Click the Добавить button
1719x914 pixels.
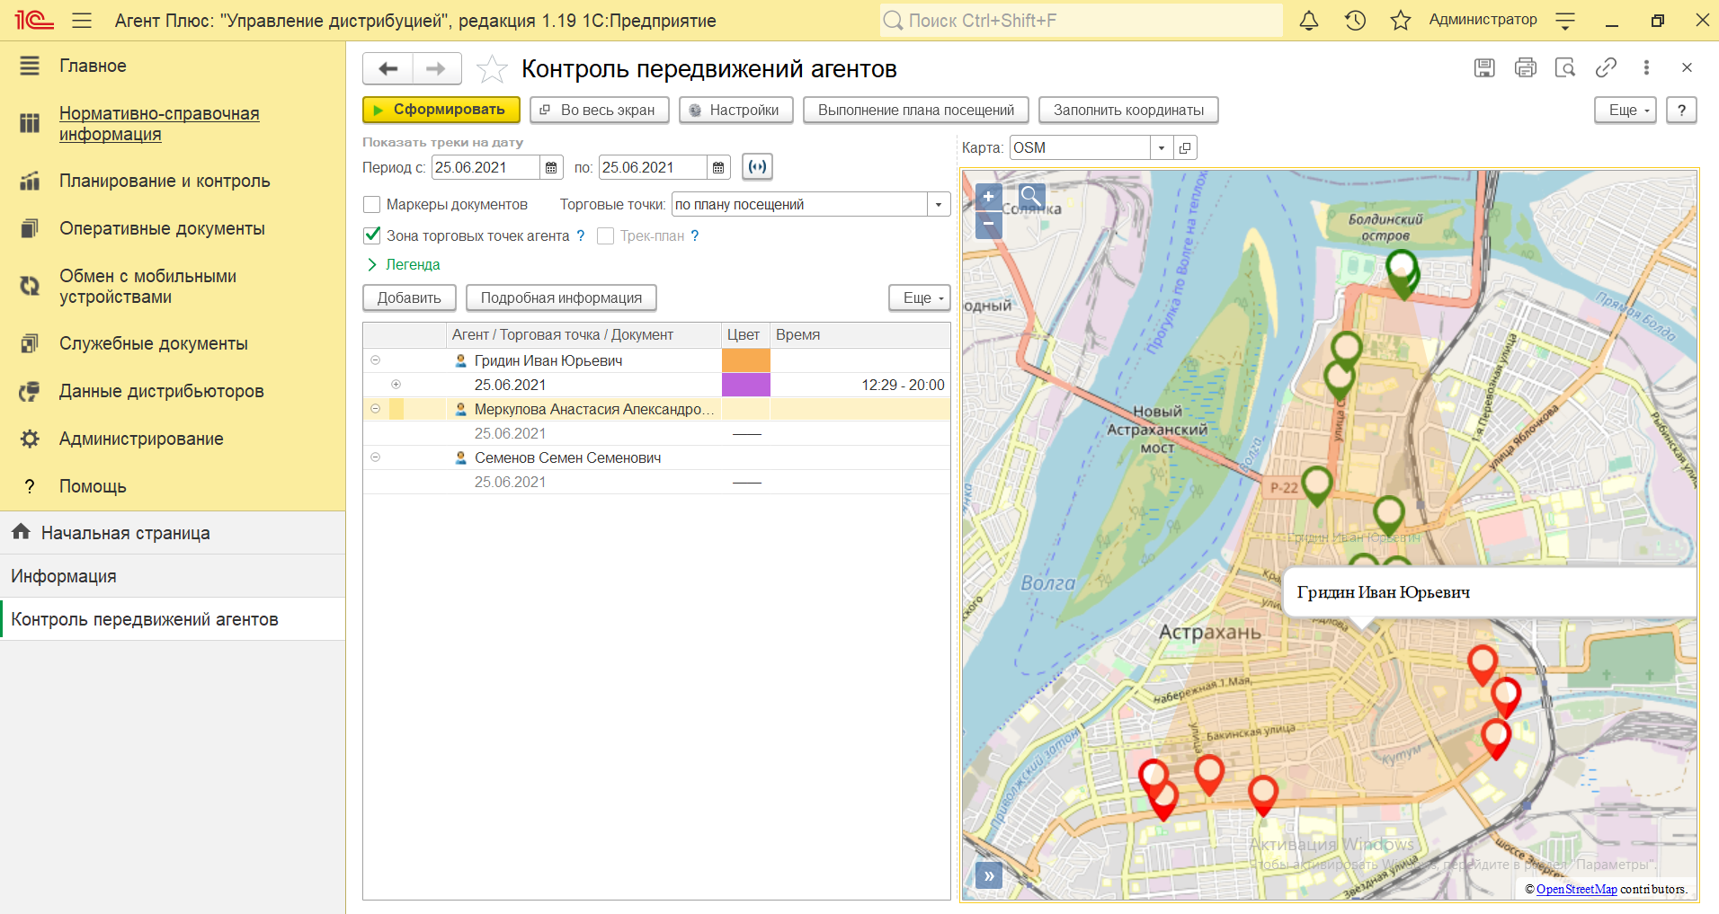click(x=409, y=297)
